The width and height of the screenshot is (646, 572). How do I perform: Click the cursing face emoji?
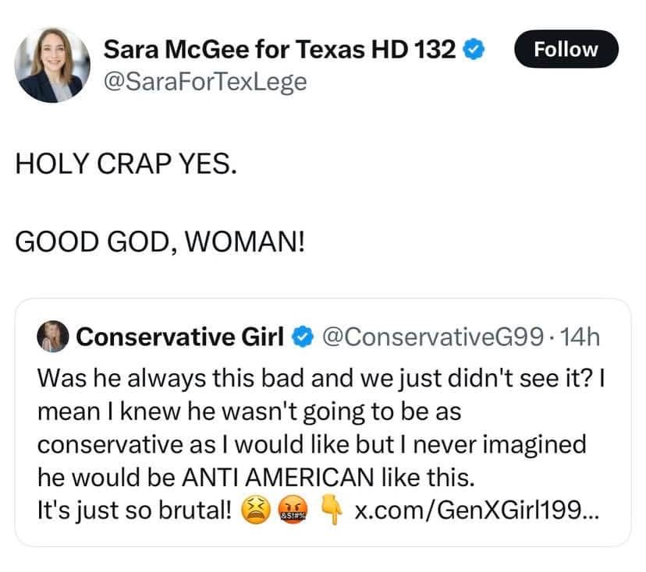tap(295, 510)
